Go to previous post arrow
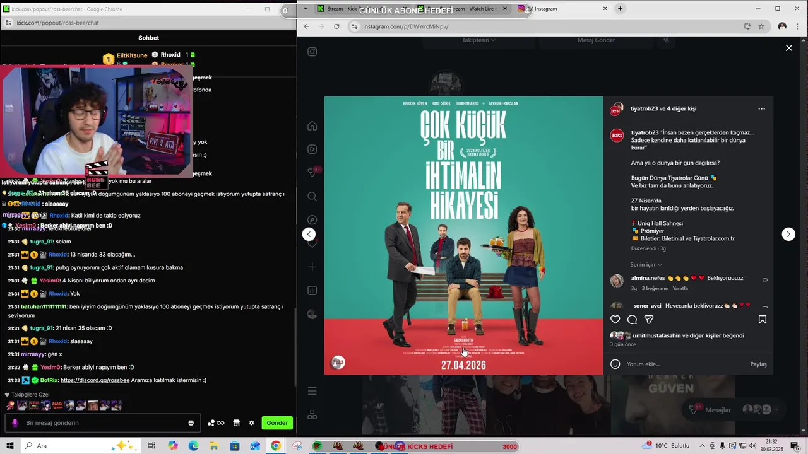This screenshot has height=454, width=808. 309,234
